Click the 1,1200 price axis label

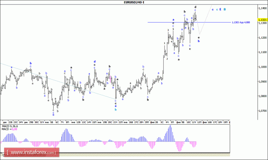pos(262,37)
